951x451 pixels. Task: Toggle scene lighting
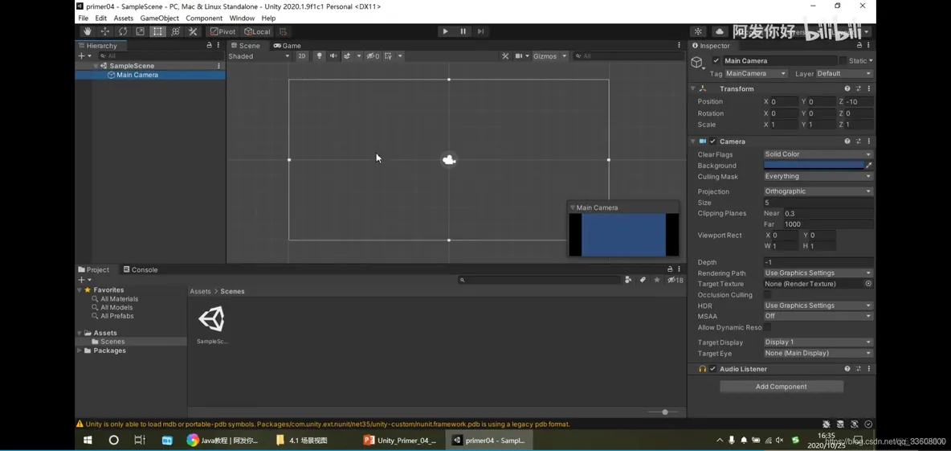click(x=320, y=55)
